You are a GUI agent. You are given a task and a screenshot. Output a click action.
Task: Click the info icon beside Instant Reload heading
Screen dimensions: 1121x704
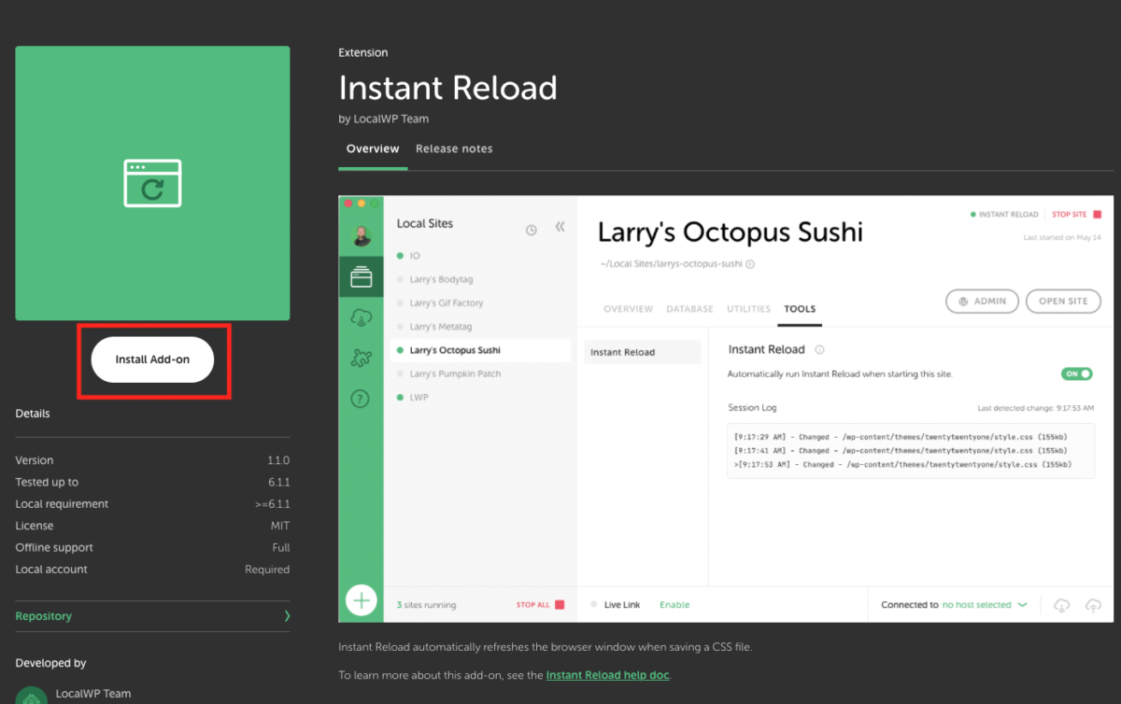[x=819, y=350]
